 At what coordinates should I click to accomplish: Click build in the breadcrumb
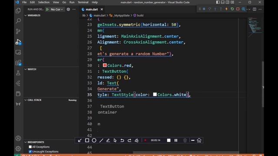[140, 16]
